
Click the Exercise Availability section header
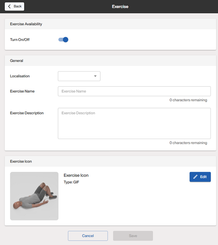coord(26,24)
